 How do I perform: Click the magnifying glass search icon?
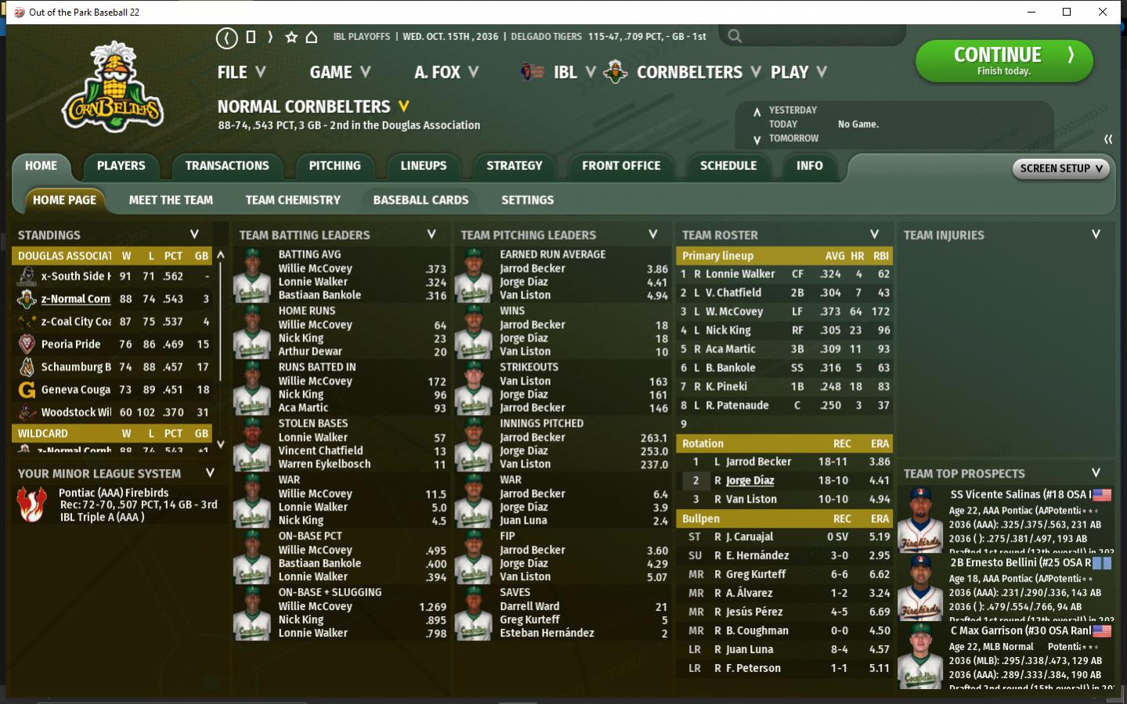(x=735, y=35)
